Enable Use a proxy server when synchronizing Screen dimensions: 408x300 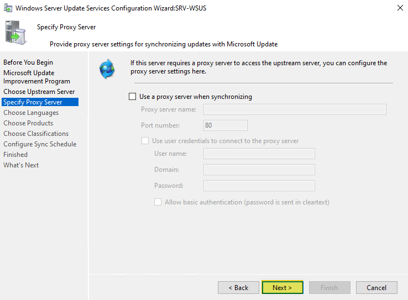(x=132, y=97)
